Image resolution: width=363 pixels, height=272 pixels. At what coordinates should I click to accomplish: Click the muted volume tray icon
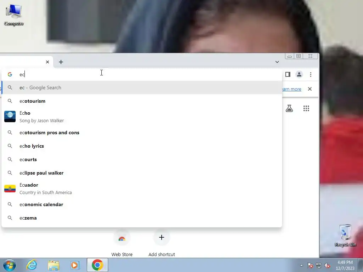tap(327, 265)
